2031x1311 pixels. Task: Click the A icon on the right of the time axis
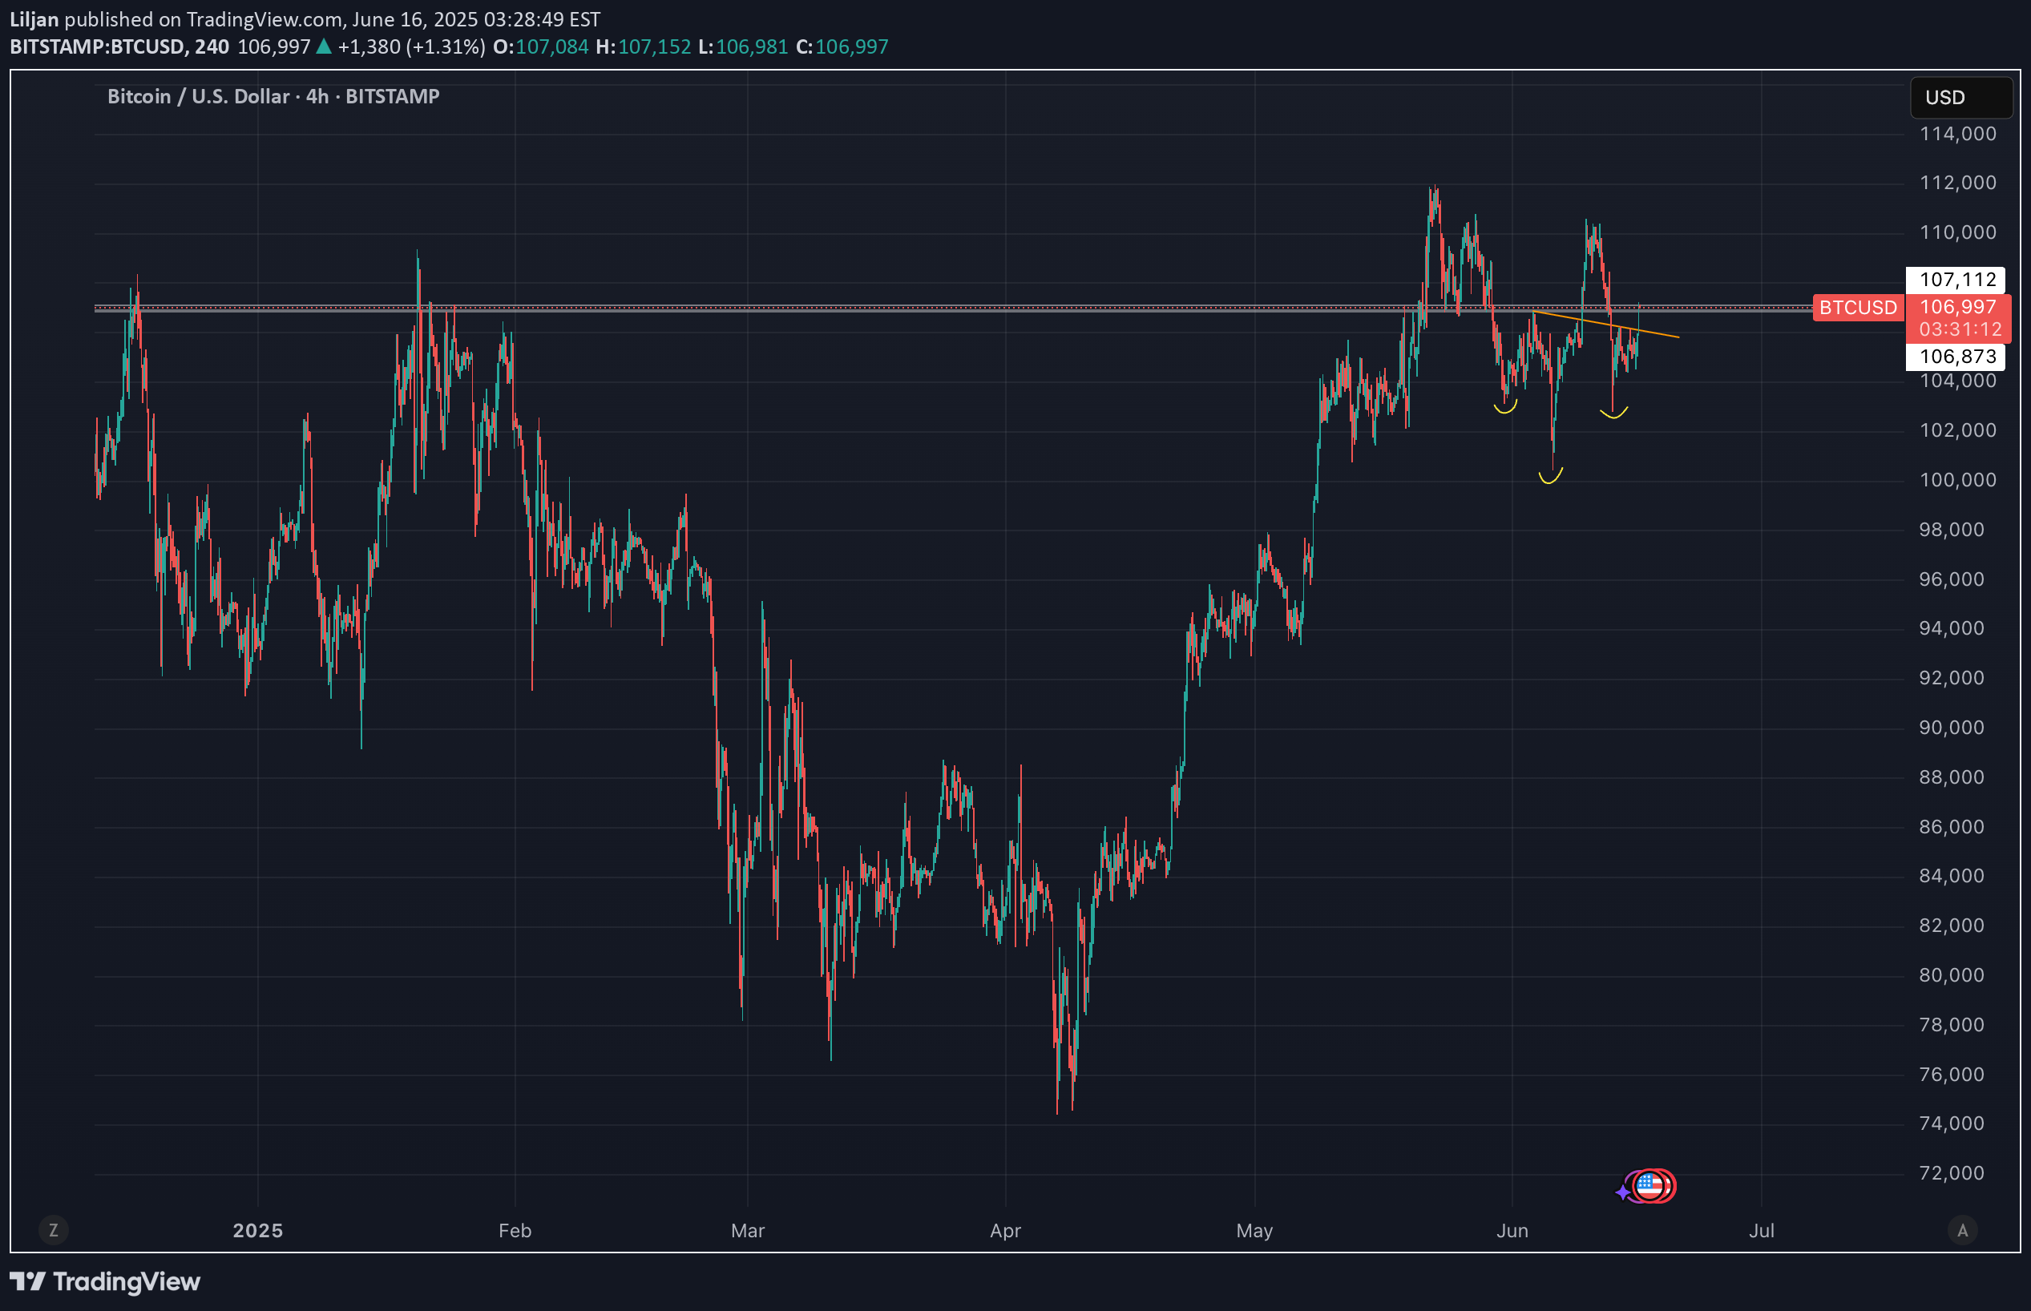[1963, 1230]
